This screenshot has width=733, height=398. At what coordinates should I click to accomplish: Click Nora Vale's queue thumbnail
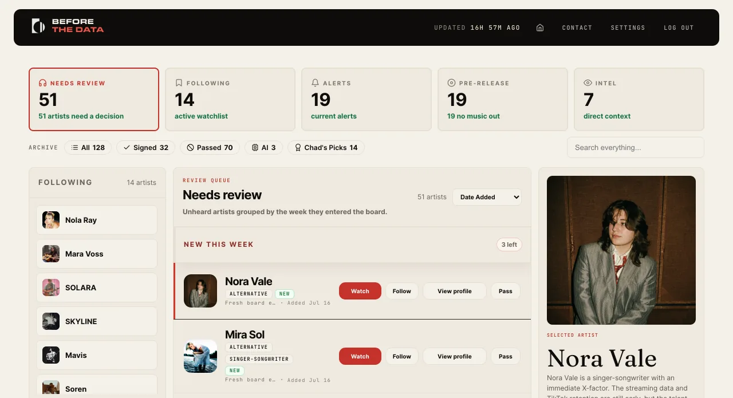(x=200, y=291)
